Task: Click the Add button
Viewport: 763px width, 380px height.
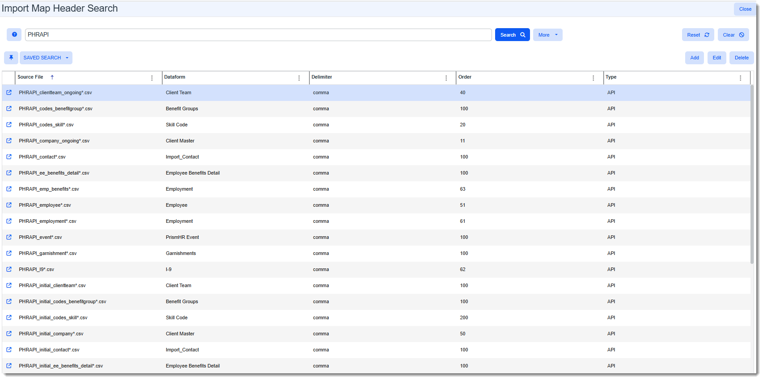Action: 694,58
